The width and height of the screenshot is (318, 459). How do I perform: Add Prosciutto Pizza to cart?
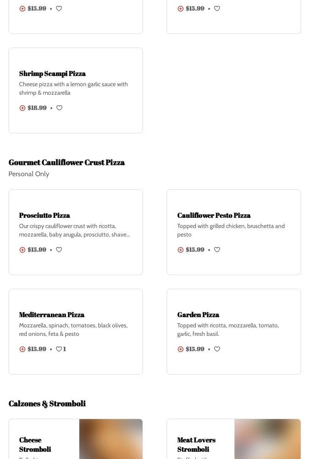(x=22, y=250)
